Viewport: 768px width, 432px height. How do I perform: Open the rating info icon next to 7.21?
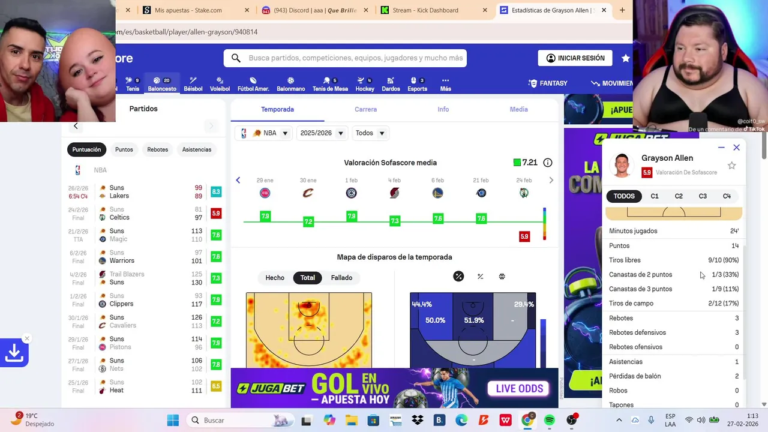[x=548, y=163]
